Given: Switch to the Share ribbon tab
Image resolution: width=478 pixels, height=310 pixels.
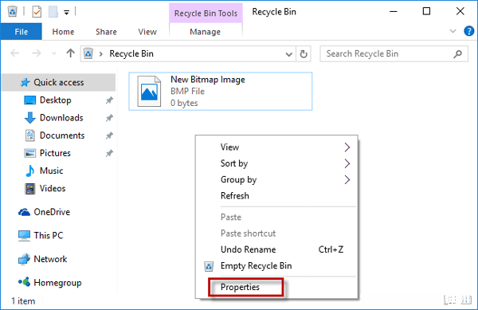Looking at the screenshot, I should click(x=106, y=32).
